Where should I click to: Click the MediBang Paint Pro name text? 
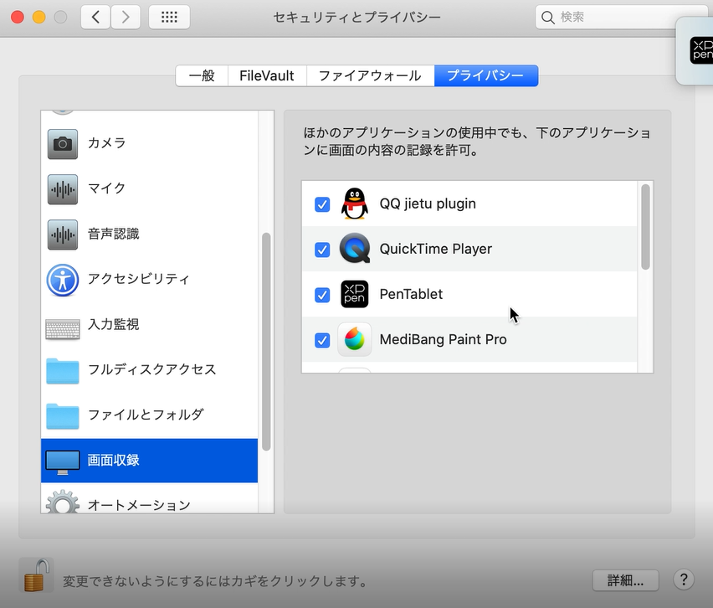pyautogui.click(x=443, y=339)
